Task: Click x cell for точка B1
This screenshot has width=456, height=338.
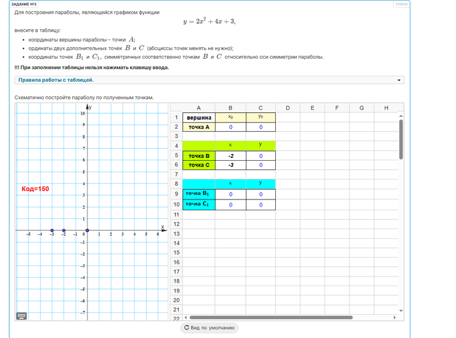Action: (230, 194)
